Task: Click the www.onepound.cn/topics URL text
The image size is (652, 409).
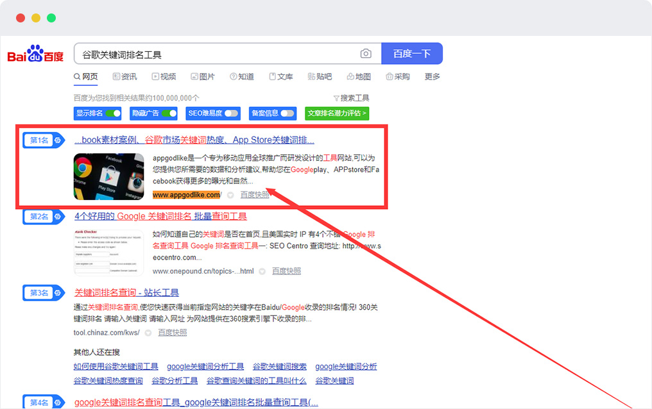Action: tap(203, 271)
